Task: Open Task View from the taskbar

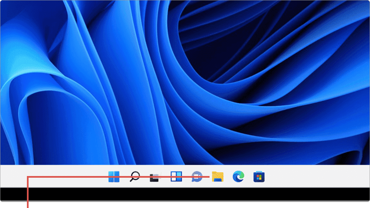Action: (154, 177)
